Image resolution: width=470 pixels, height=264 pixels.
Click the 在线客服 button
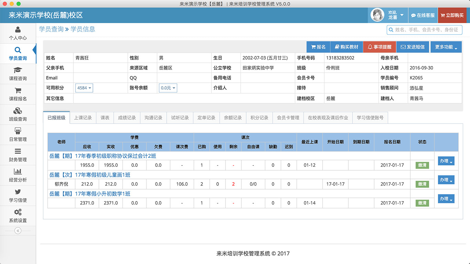(x=423, y=15)
